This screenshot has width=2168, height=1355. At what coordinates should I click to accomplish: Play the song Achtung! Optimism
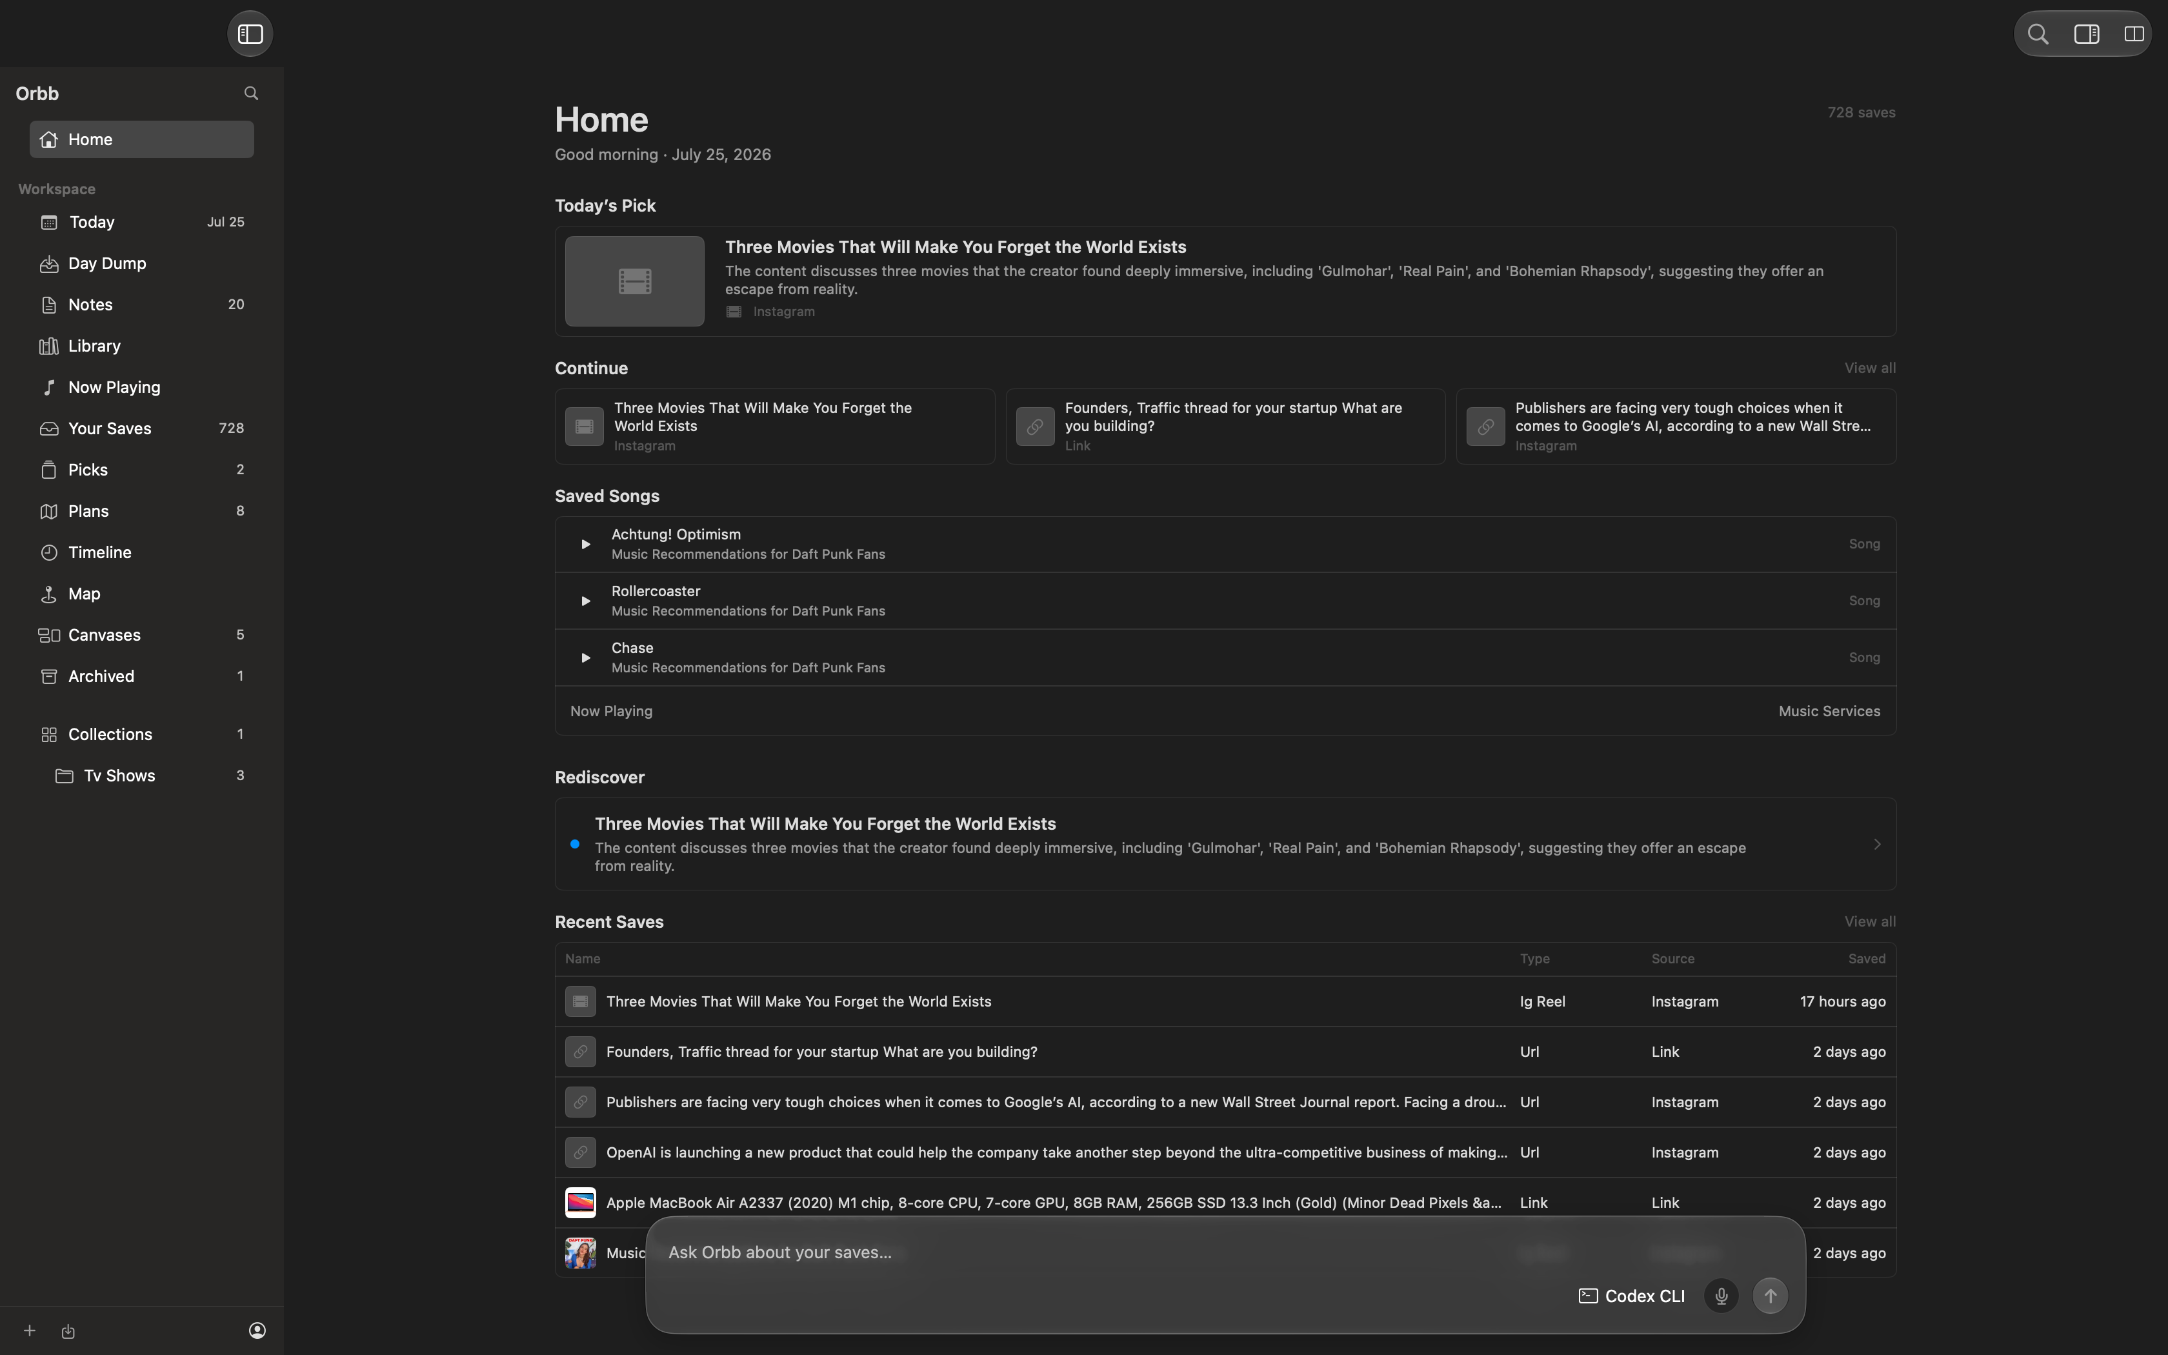click(x=585, y=544)
